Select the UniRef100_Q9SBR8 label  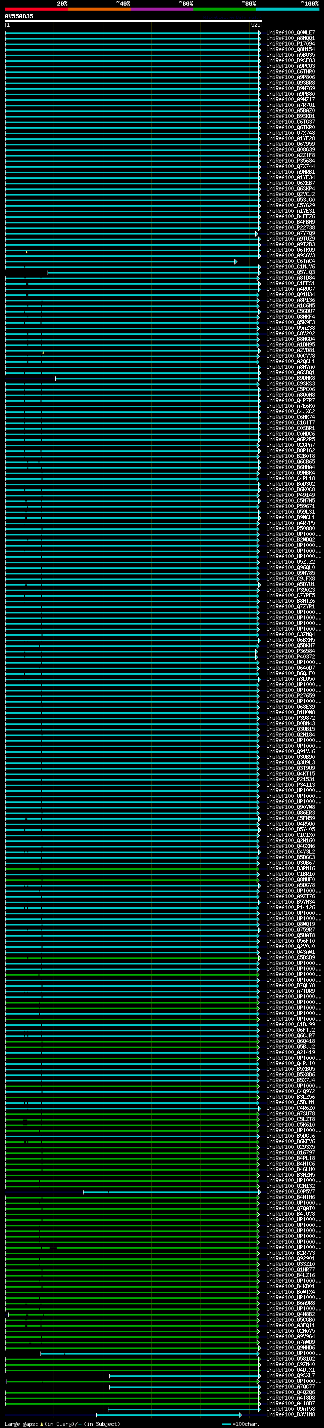pyautogui.click(x=290, y=83)
